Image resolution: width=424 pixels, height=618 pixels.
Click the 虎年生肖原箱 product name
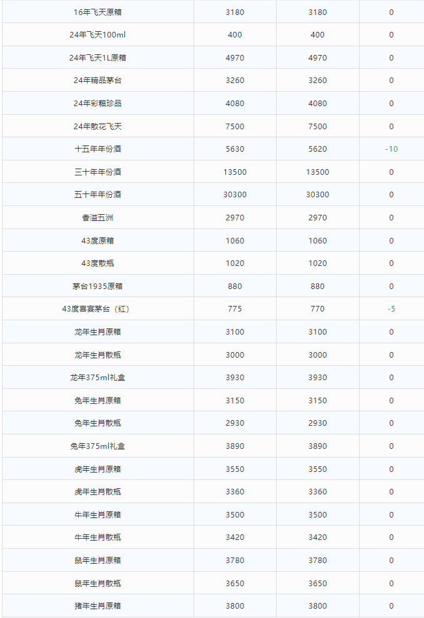(x=97, y=469)
